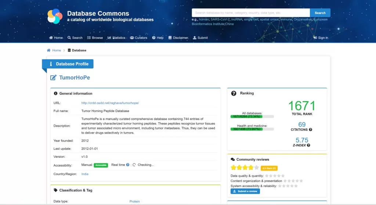The height and width of the screenshot is (205, 376).
Task: Click the version value 'v1.0'
Action: (x=84, y=157)
